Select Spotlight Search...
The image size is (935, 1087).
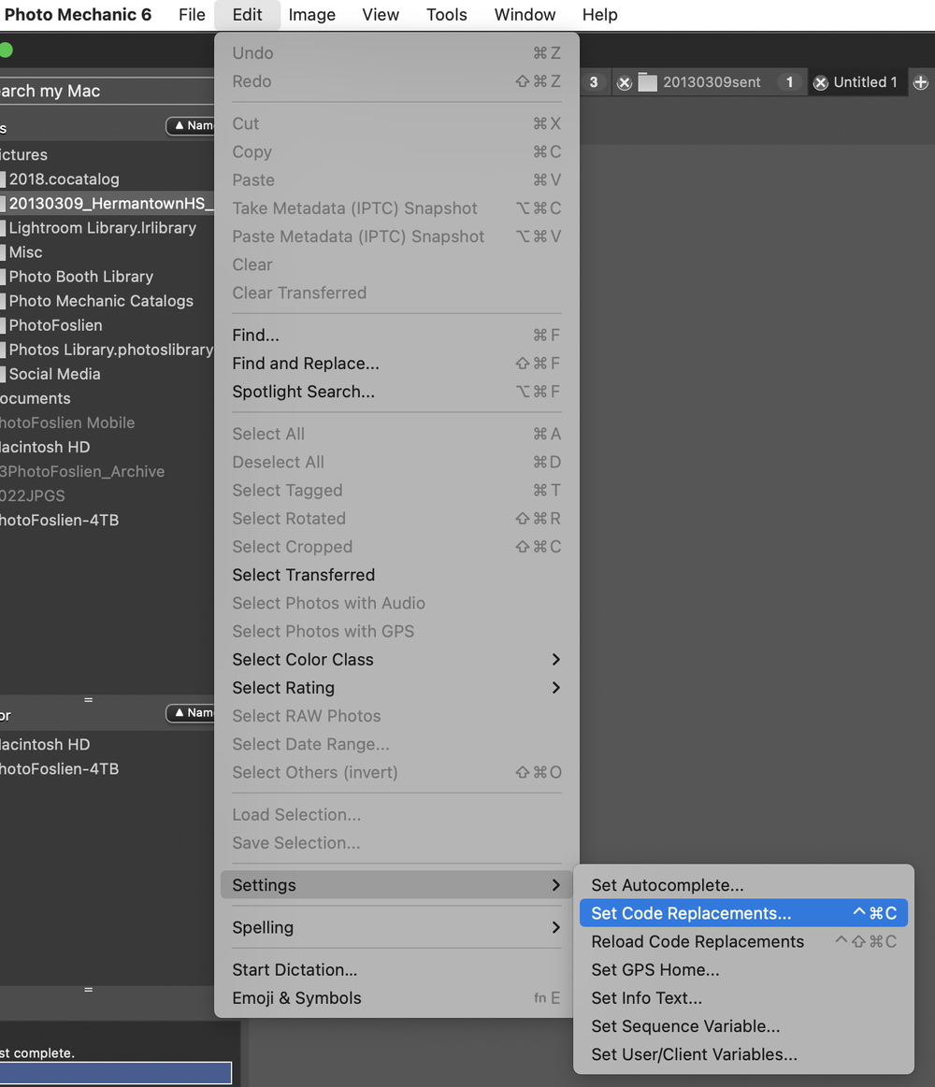(396, 392)
